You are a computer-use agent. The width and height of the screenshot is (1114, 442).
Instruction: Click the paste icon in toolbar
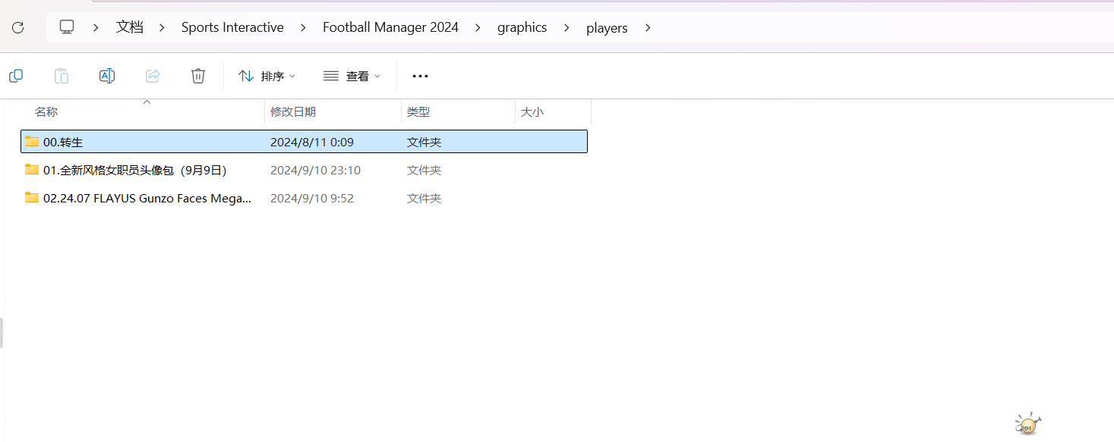point(62,76)
